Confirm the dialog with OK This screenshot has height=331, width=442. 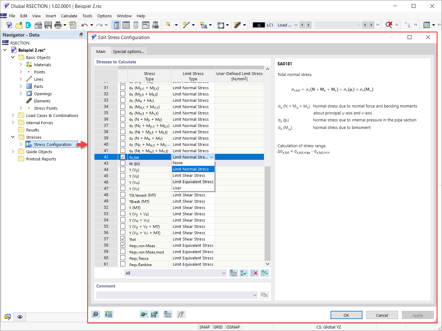click(x=346, y=315)
